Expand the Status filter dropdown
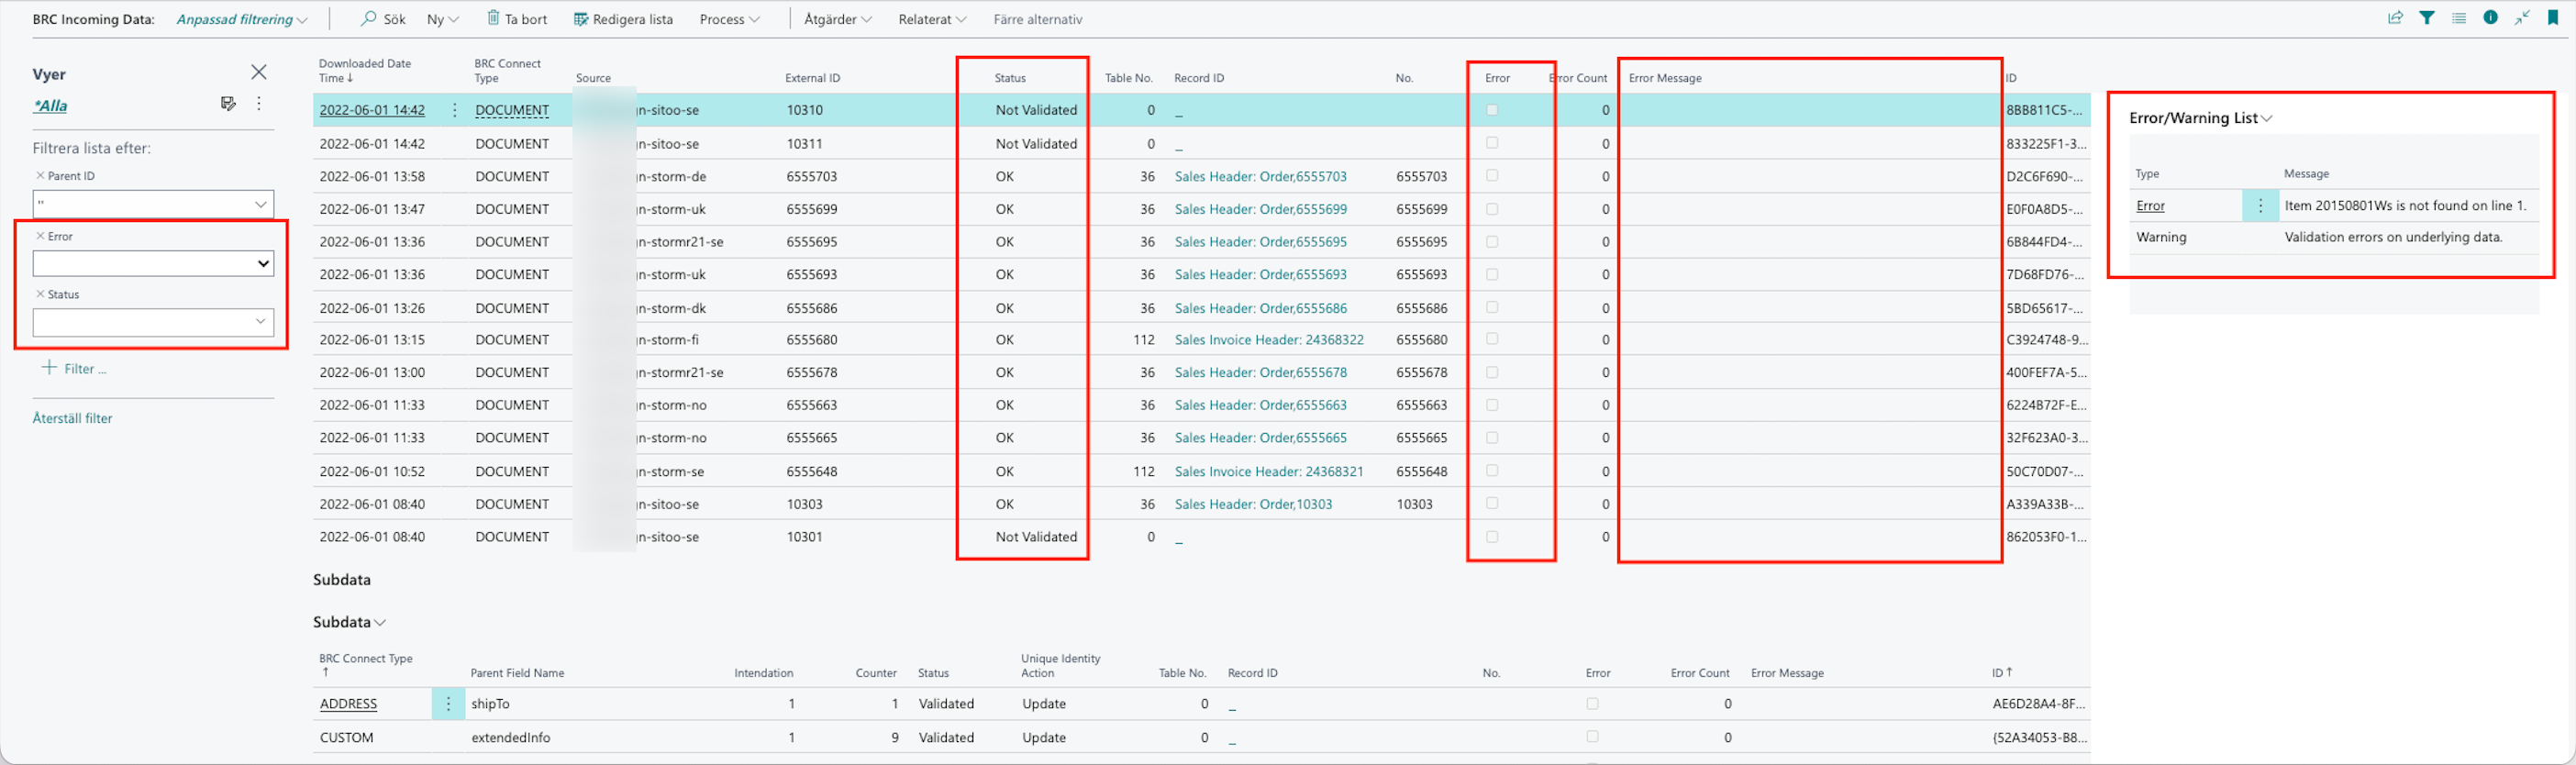Image resolution: width=2576 pixels, height=765 pixels. [260, 322]
